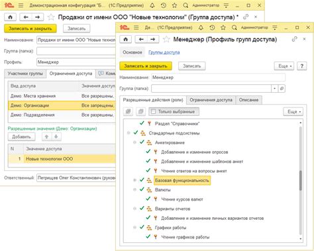Toggle the Только выбранные checkbox
This screenshot has width=314, height=251.
(x=153, y=111)
